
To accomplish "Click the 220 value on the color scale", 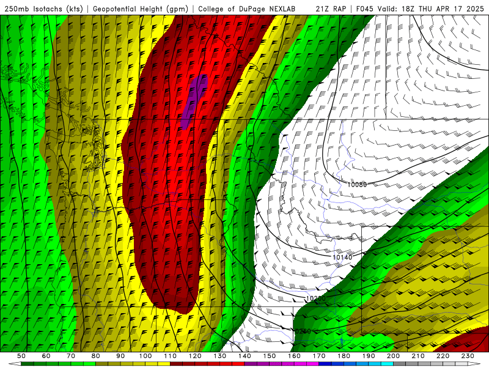I will click(443, 356).
